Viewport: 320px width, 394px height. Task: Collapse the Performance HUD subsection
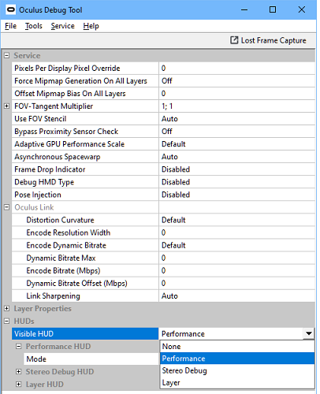[18, 347]
